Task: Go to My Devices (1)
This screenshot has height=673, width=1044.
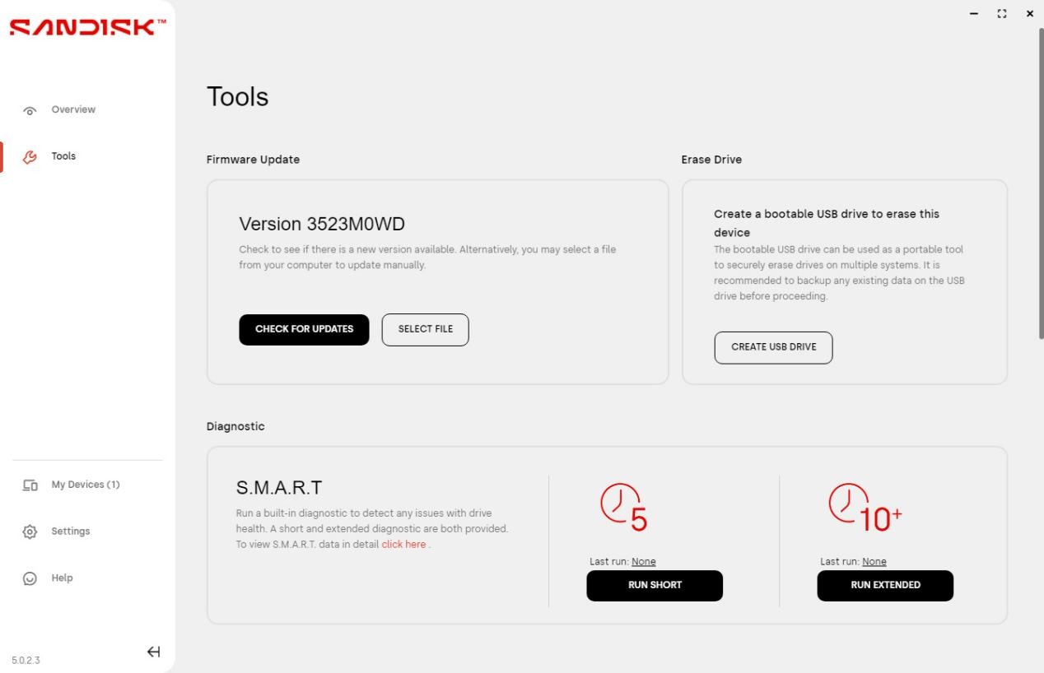Action: click(86, 485)
